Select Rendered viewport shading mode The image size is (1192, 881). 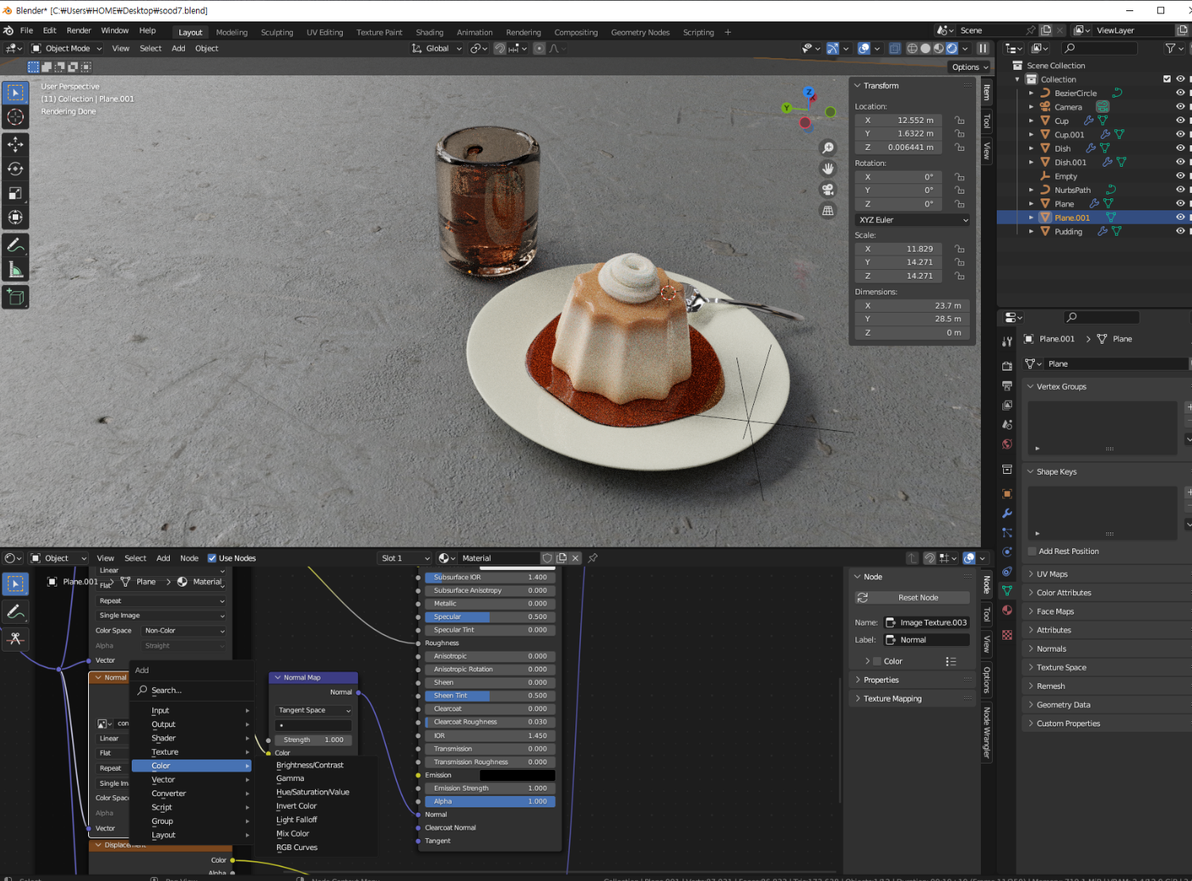[x=952, y=48]
